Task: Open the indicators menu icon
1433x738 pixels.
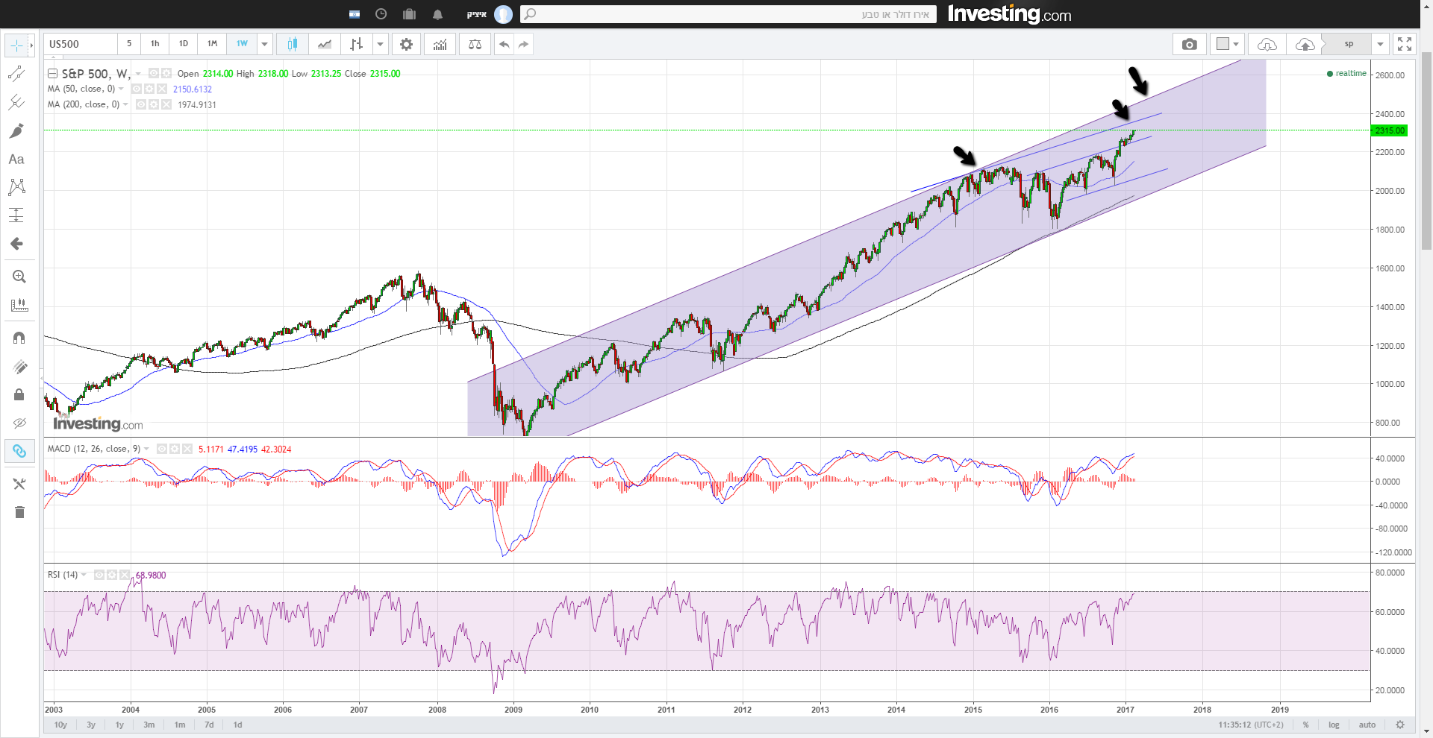Action: pyautogui.click(x=440, y=45)
